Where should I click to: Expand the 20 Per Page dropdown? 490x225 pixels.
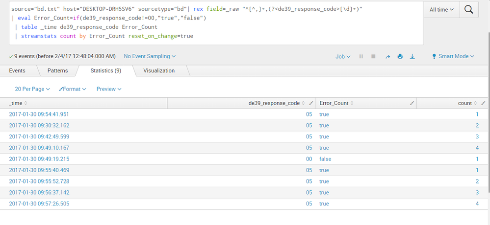32,89
